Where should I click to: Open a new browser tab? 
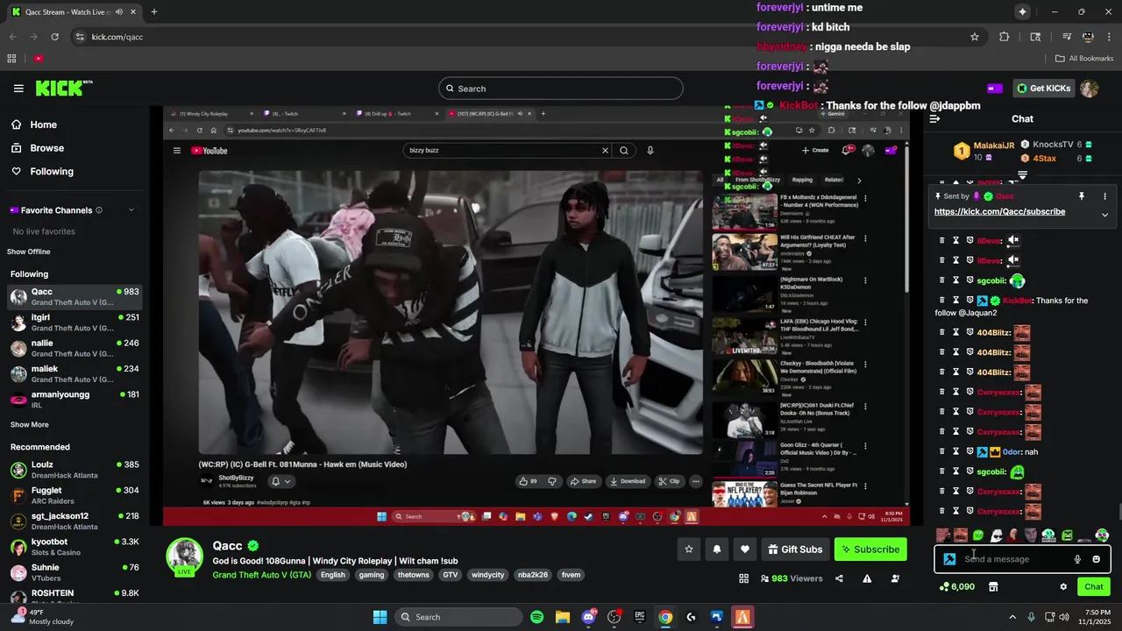154,12
